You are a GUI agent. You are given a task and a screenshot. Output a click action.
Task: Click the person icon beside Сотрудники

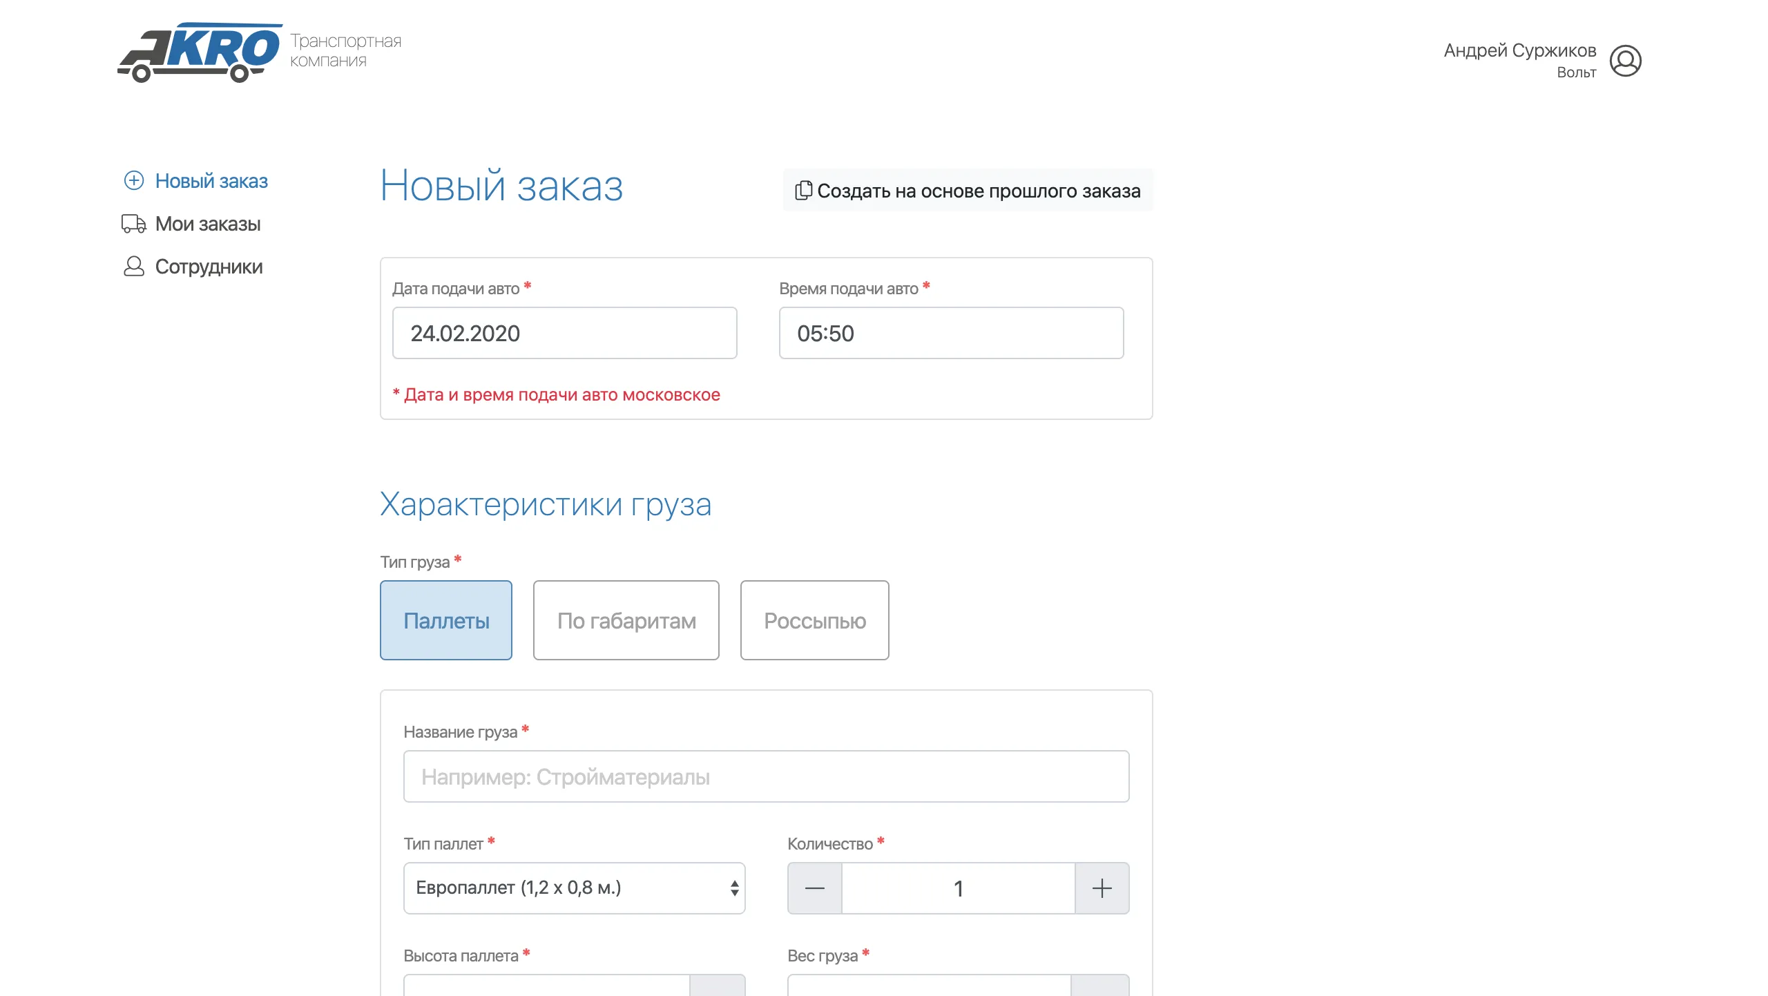[x=133, y=267]
